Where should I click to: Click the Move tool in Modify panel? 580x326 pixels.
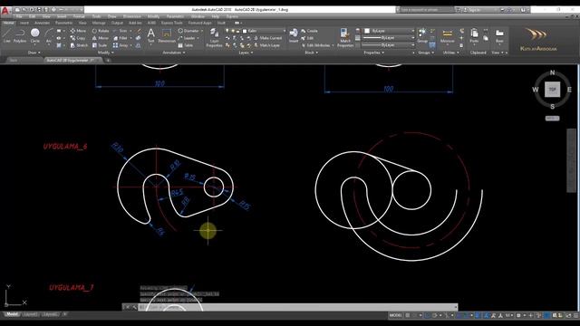(x=78, y=31)
